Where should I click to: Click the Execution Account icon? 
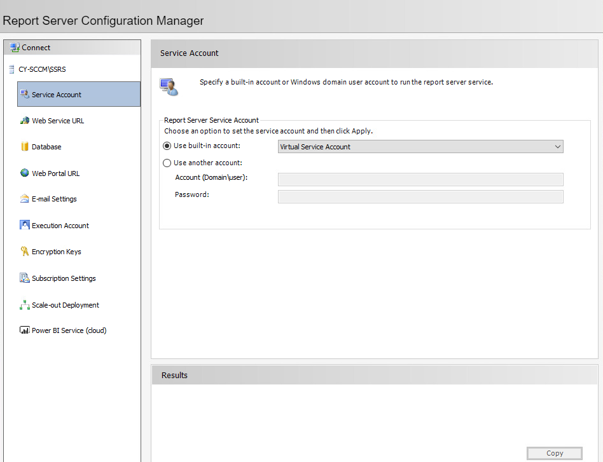[25, 225]
